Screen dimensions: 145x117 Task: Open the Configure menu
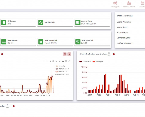pyautogui.click(x=115, y=4)
